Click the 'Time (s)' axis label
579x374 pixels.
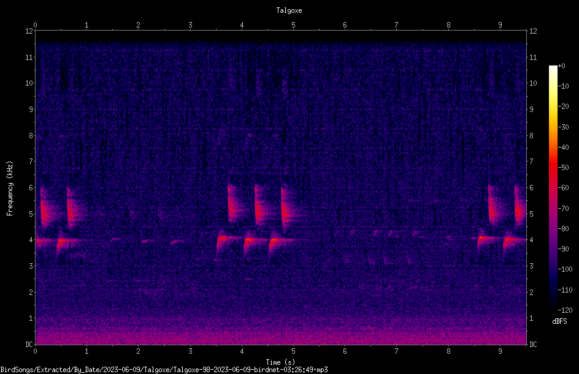280,362
